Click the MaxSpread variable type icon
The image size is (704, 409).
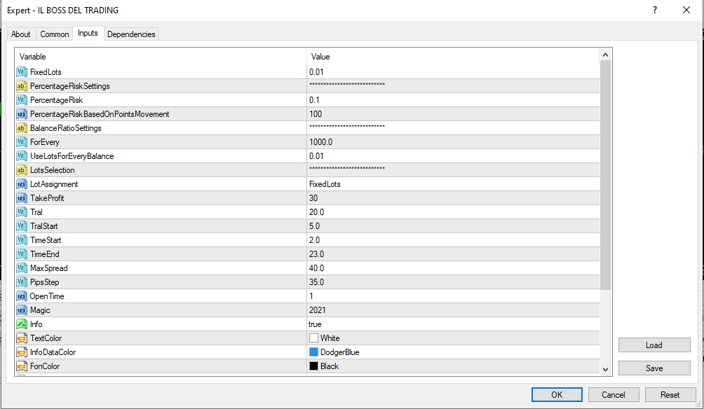[21, 268]
